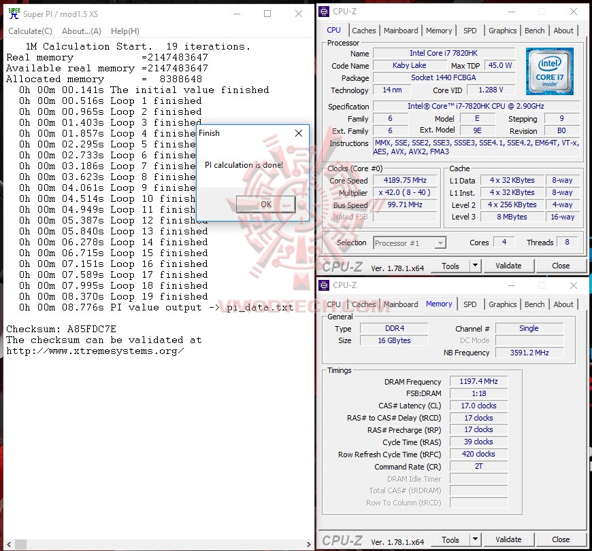Open SPD tab in bottom CPU-Z window
The height and width of the screenshot is (551, 592).
pyautogui.click(x=470, y=304)
